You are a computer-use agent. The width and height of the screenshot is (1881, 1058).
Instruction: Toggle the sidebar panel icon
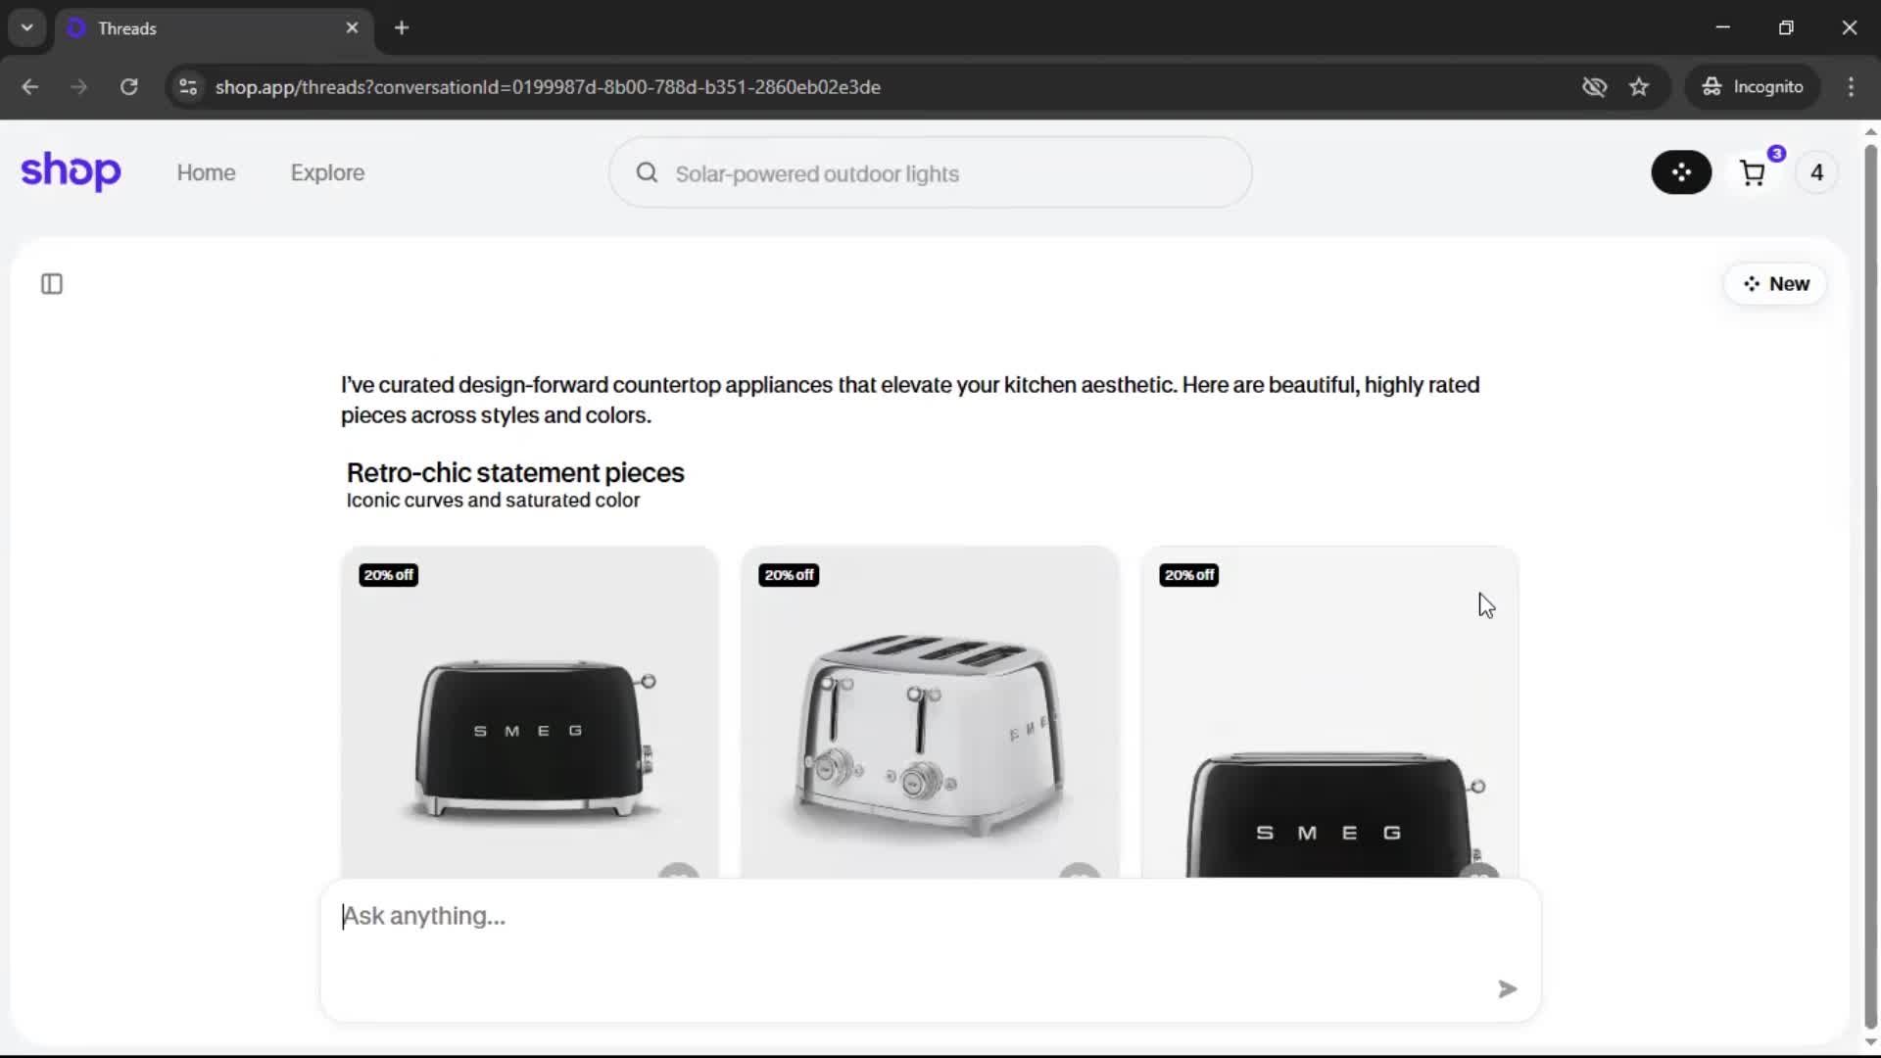point(52,284)
